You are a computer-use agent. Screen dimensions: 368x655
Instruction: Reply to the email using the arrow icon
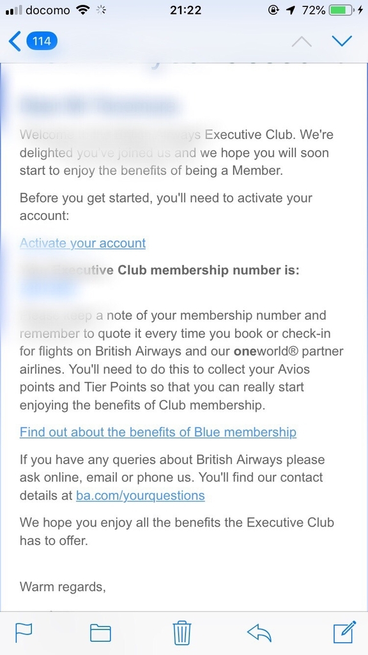click(259, 633)
